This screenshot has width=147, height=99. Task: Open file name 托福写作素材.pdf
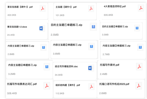[109, 65]
